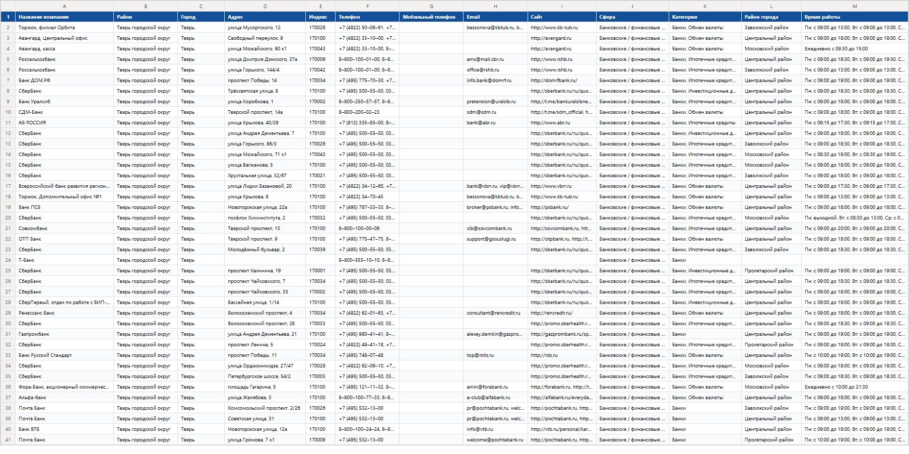Select the 'Газпромбанк' cell

point(64,334)
